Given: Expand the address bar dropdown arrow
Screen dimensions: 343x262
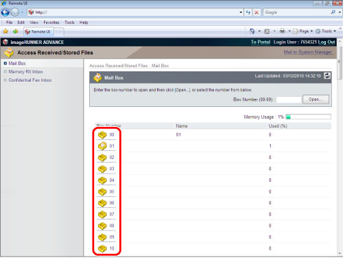Looking at the screenshot, I should 241,12.
